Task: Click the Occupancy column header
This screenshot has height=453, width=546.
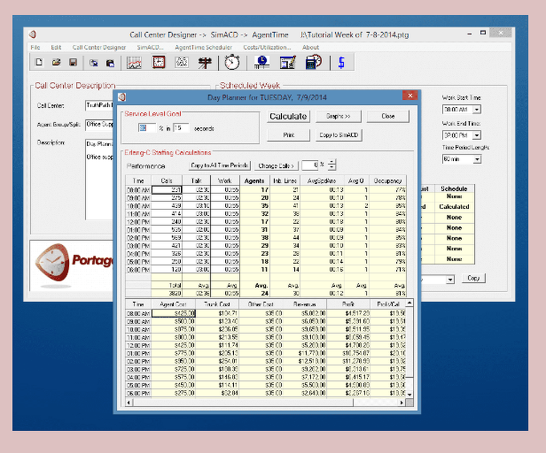Action: click(x=388, y=181)
